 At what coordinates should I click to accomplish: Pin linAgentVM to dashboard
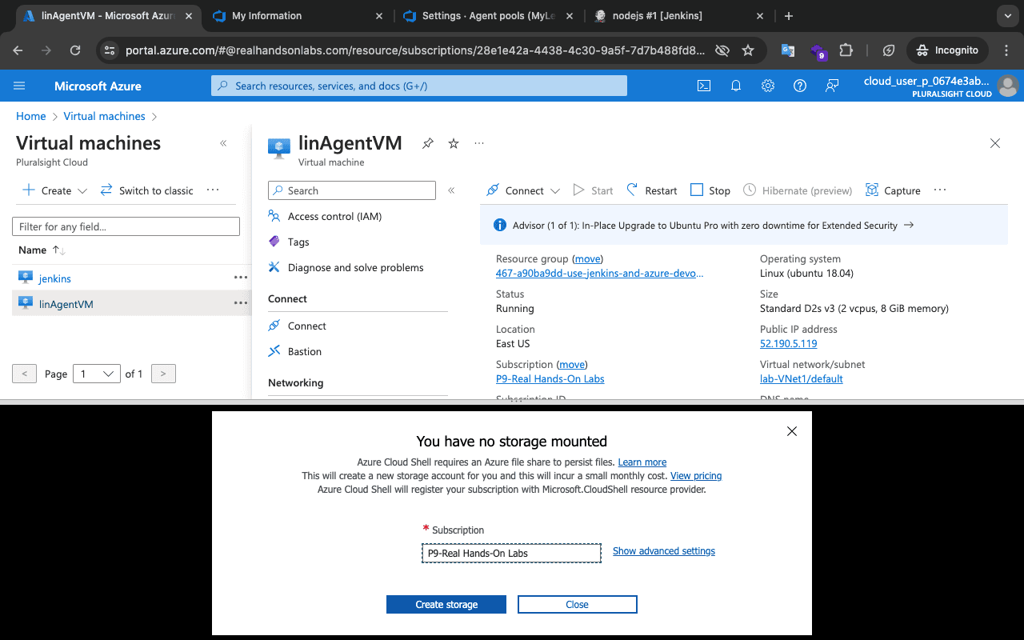(428, 143)
